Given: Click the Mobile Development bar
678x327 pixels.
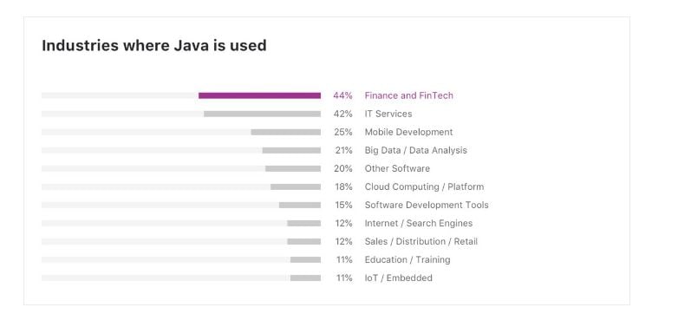Looking at the screenshot, I should pyautogui.click(x=286, y=132).
